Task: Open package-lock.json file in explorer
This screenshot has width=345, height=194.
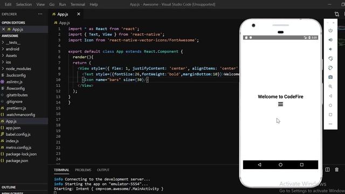Action: (21, 154)
